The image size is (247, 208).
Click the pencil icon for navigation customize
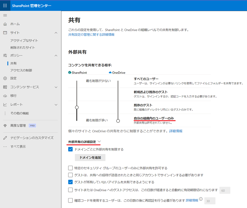5,138
